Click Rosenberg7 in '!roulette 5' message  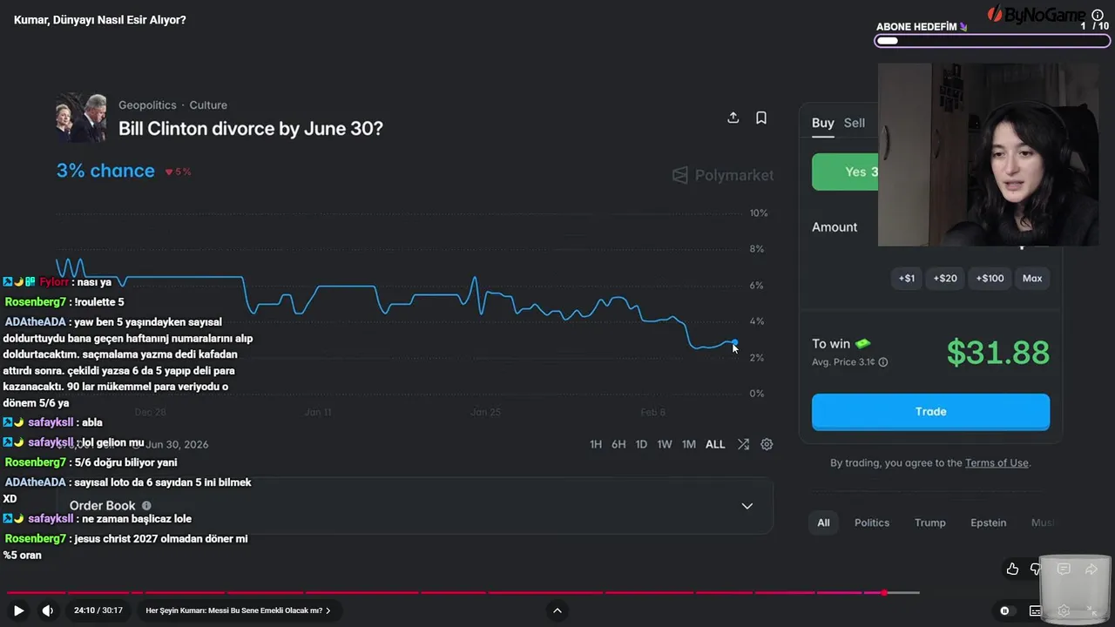pyautogui.click(x=36, y=302)
